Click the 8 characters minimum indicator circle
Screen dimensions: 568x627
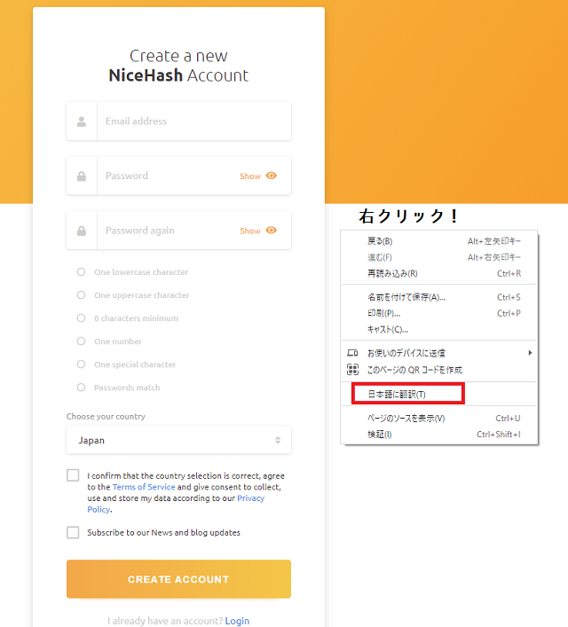click(x=82, y=318)
